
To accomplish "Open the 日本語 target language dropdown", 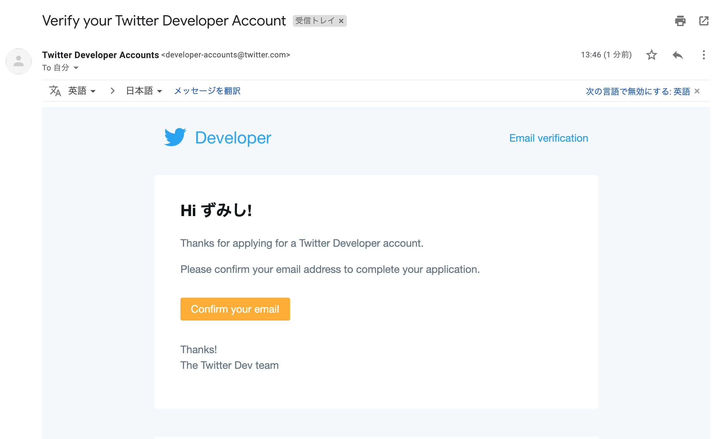I will [144, 91].
